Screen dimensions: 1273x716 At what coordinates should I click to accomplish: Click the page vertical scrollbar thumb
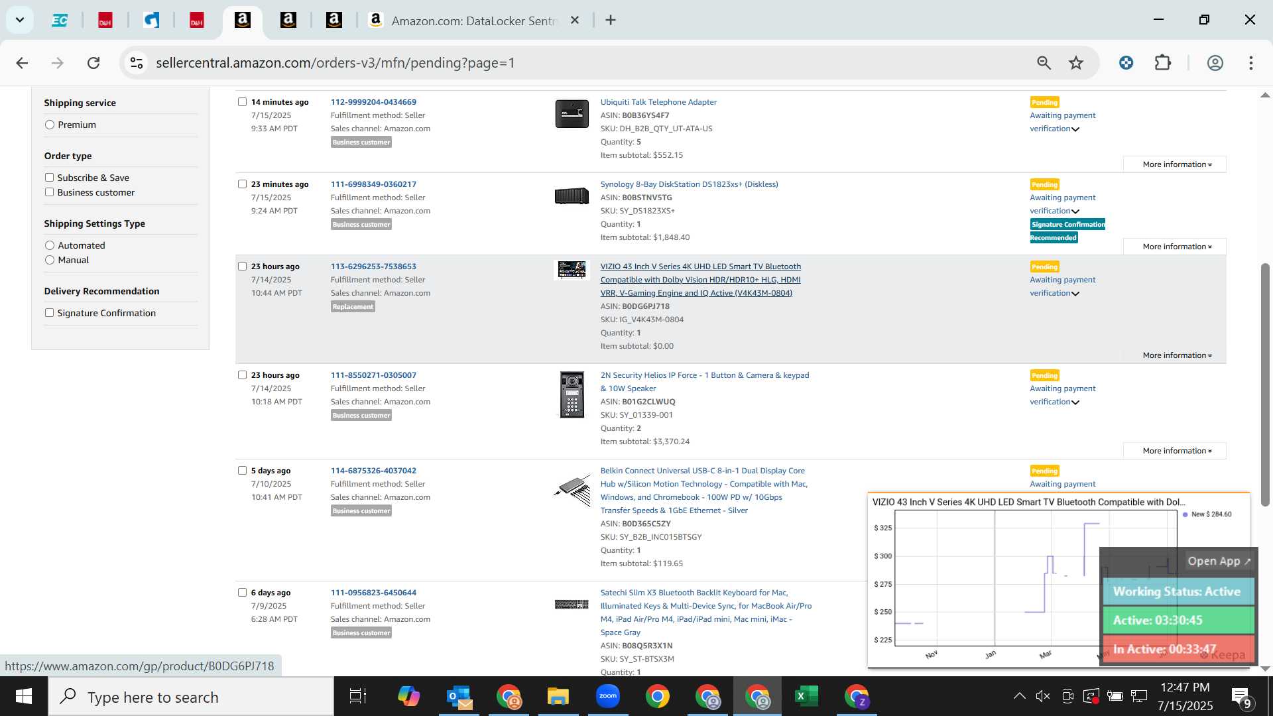pyautogui.click(x=1265, y=385)
